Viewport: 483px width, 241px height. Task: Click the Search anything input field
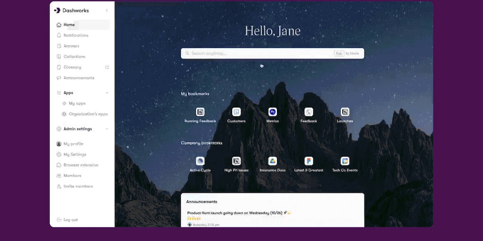click(x=272, y=54)
